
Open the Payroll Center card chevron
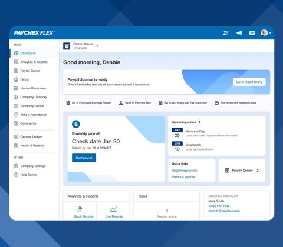[x=258, y=171]
